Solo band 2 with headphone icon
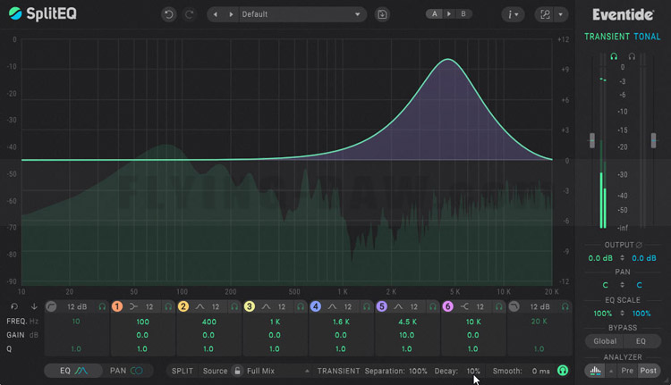 click(x=234, y=306)
